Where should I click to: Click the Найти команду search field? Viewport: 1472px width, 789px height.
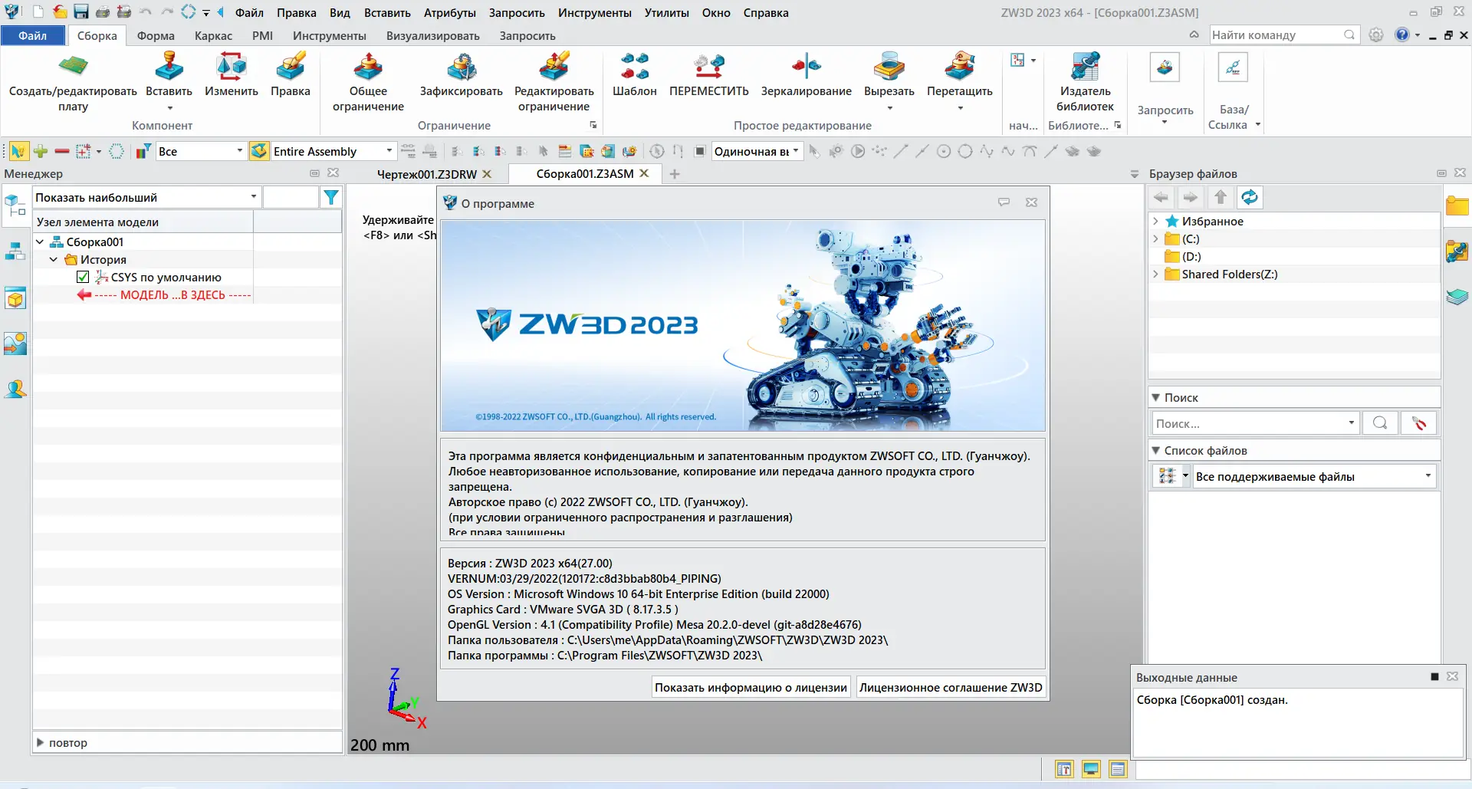click(x=1276, y=35)
